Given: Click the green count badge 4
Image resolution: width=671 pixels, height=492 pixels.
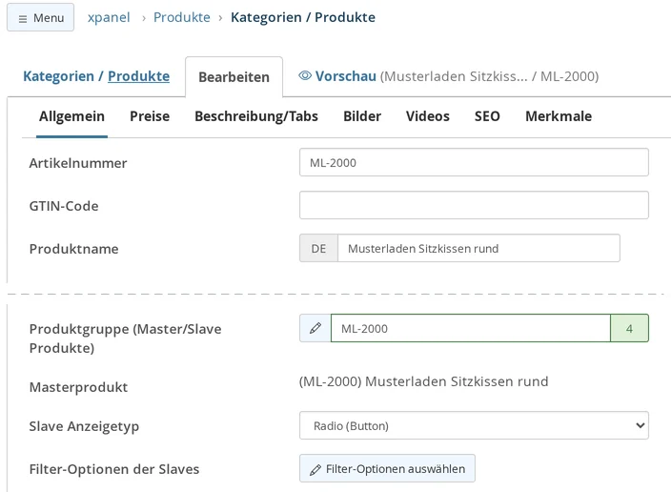Looking at the screenshot, I should pyautogui.click(x=629, y=328).
